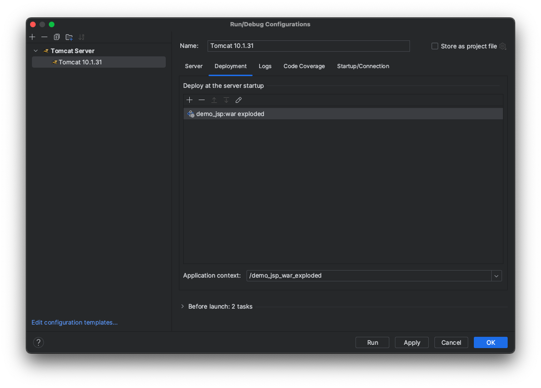Switch to the Code Coverage tab

(x=304, y=66)
